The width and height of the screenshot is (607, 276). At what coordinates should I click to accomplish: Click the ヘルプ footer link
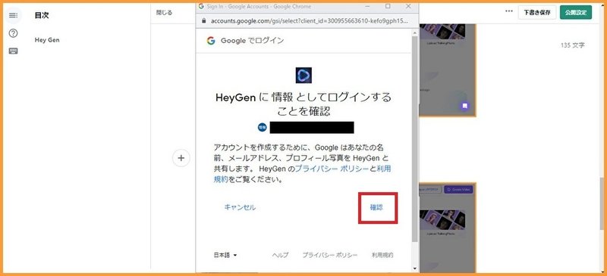(x=280, y=255)
